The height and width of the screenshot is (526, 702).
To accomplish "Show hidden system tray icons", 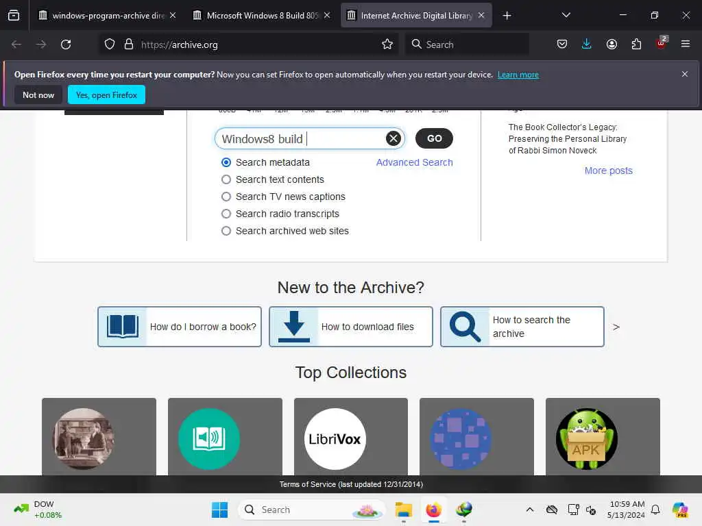I will point(530,510).
